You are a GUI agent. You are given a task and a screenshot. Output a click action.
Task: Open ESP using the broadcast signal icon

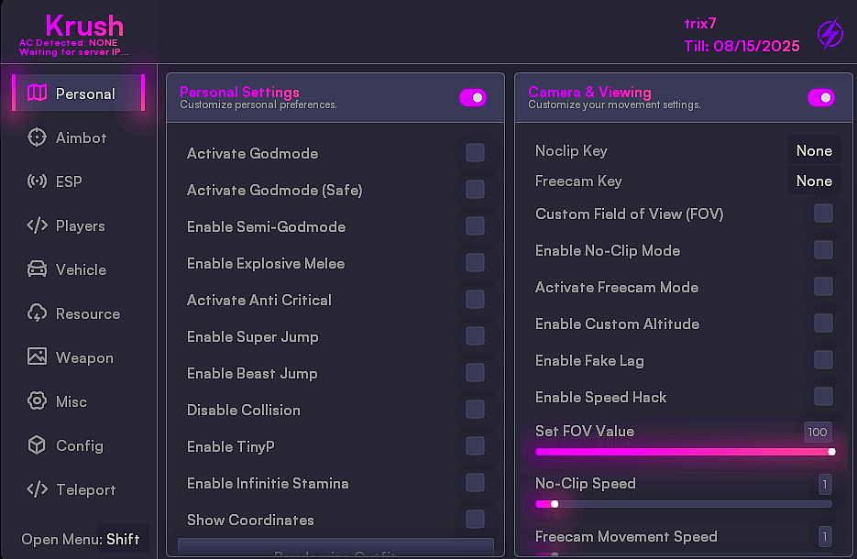click(38, 181)
